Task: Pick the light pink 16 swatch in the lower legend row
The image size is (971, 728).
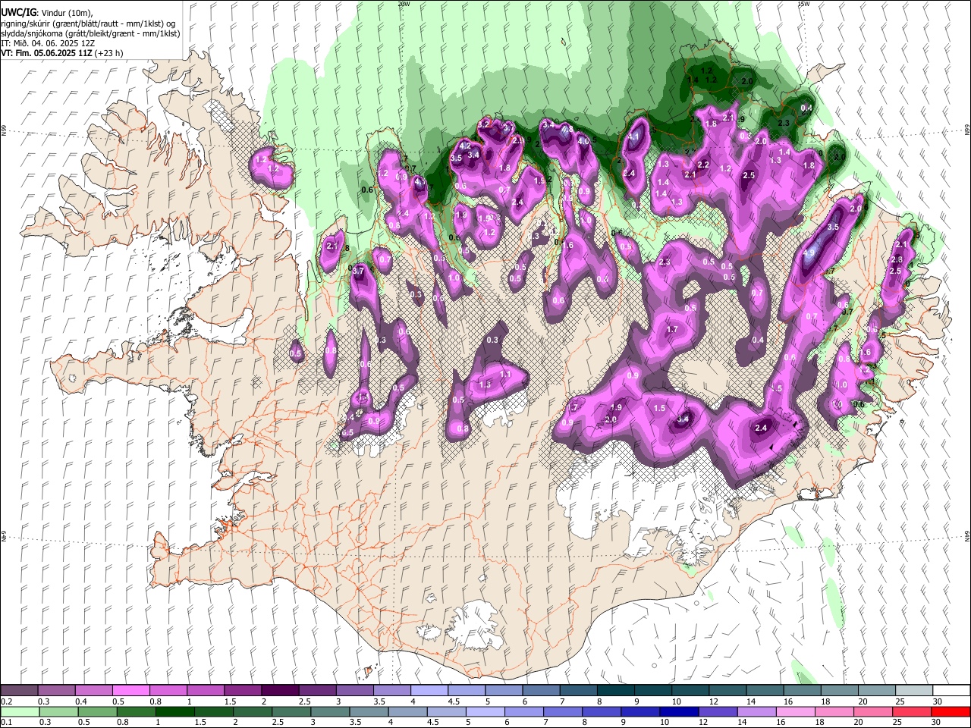Action: [796, 711]
